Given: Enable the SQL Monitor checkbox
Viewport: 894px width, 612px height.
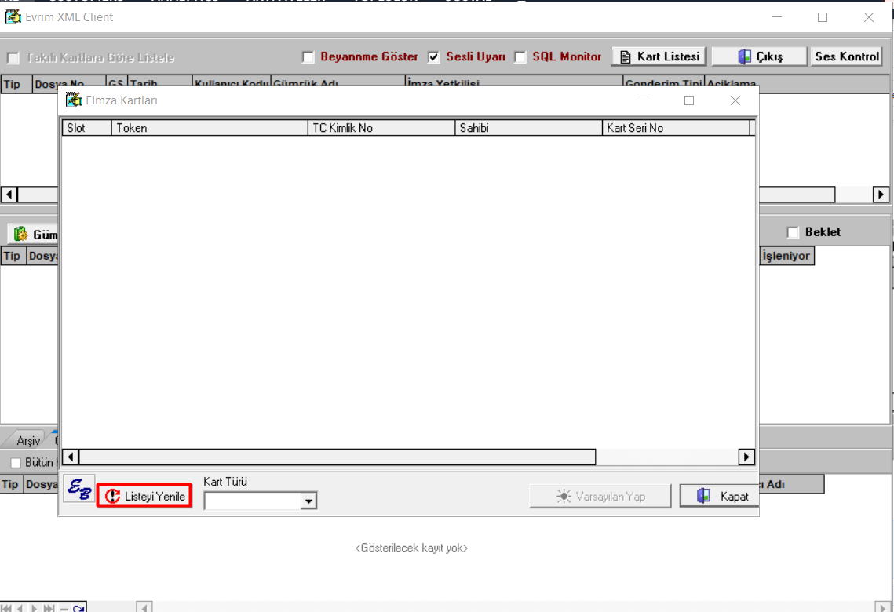Looking at the screenshot, I should pos(520,57).
